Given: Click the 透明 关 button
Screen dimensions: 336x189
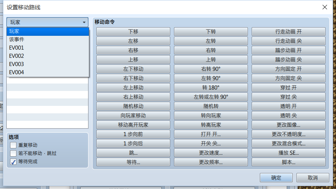Looking at the screenshot, I should [289, 115].
